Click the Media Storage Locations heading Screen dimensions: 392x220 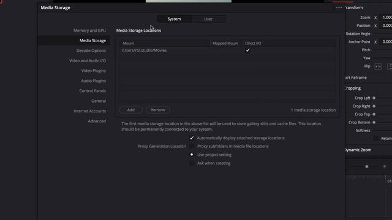pos(138,31)
